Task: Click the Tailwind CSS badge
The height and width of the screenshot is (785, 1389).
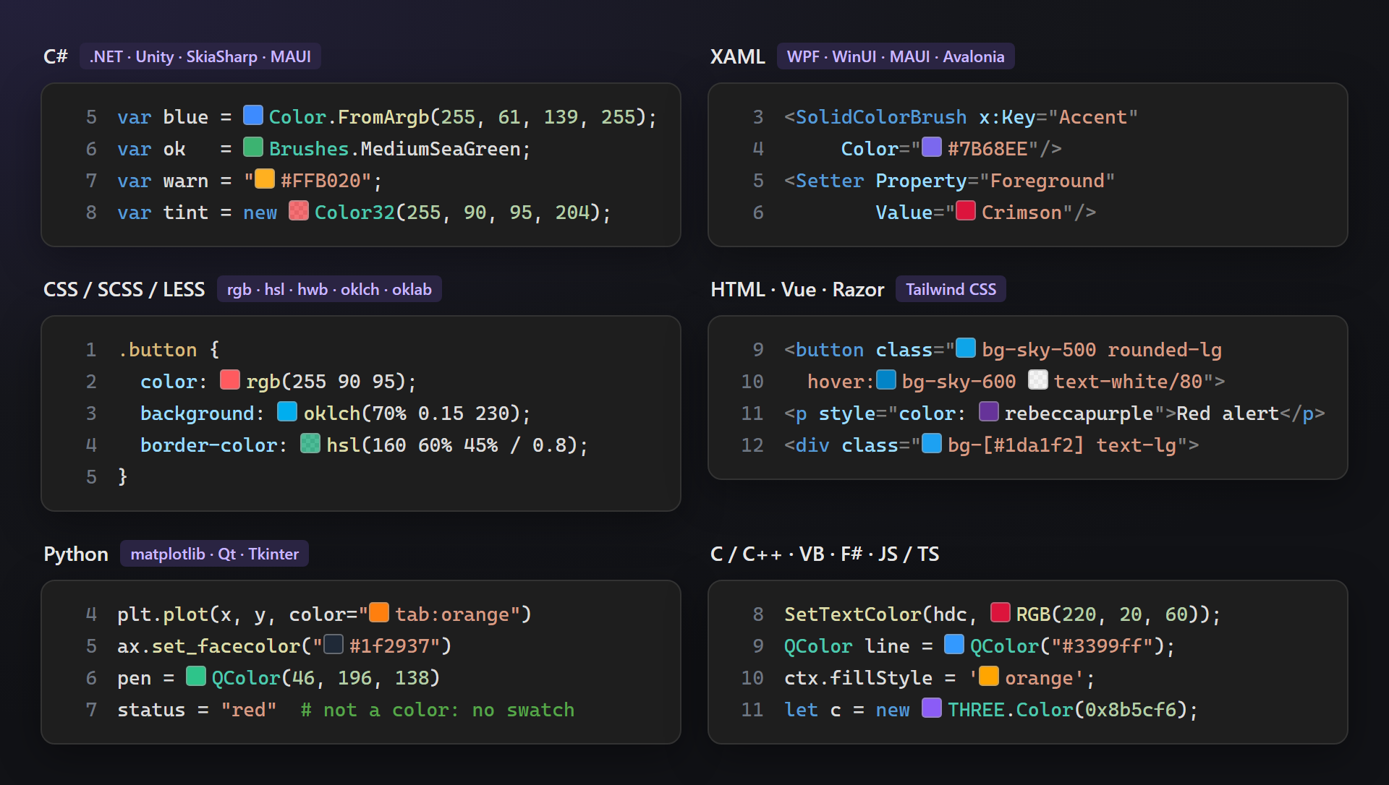Action: pos(951,289)
